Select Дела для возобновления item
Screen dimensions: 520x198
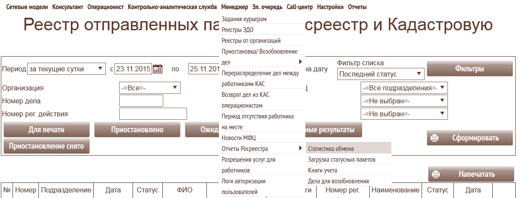[x=338, y=181]
